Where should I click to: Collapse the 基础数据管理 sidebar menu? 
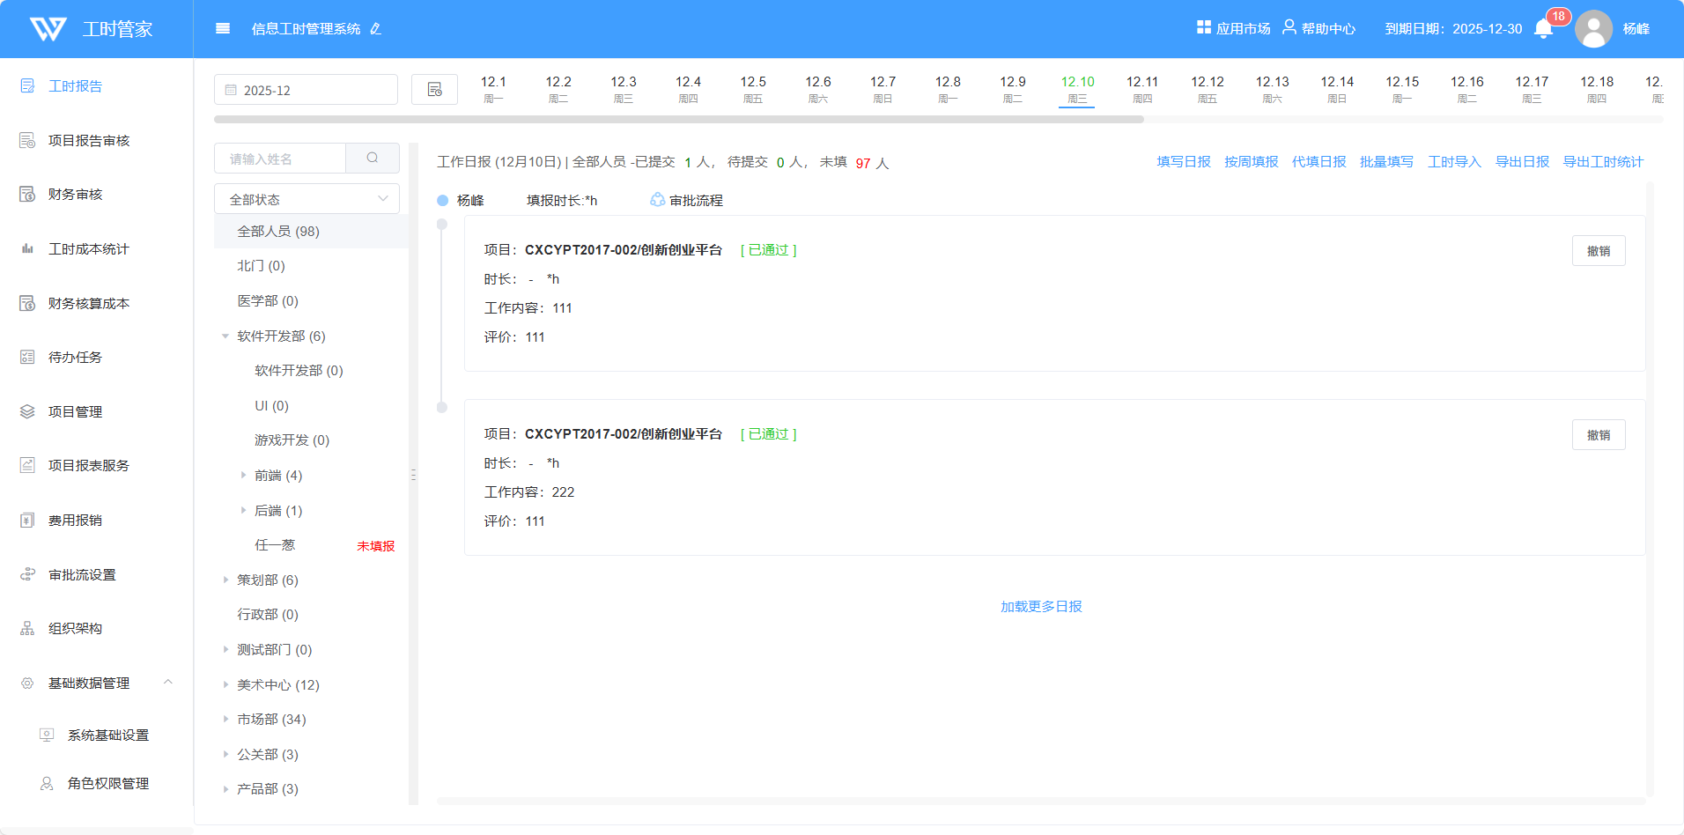pos(167,683)
